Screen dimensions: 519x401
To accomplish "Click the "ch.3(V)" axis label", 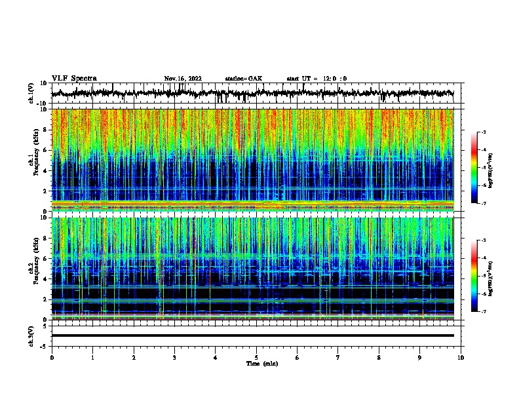I will [x=31, y=336].
